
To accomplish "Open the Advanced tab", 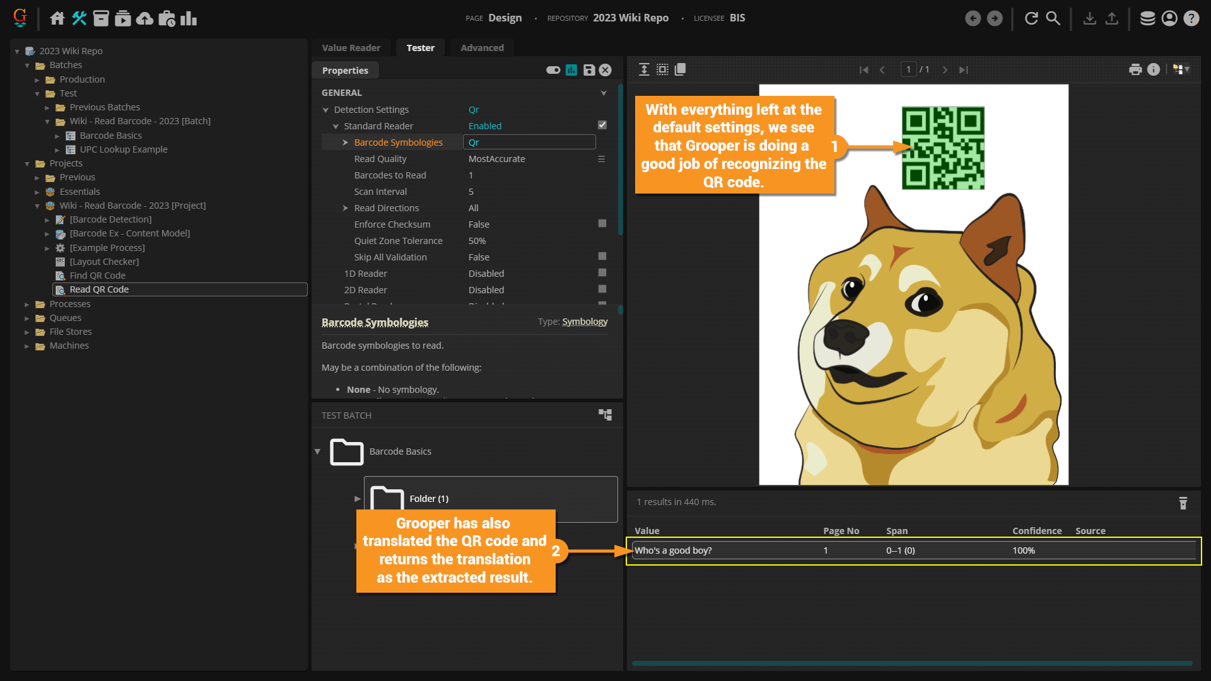I will [x=482, y=48].
